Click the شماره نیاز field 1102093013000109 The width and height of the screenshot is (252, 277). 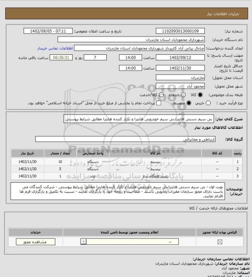pos(180,31)
